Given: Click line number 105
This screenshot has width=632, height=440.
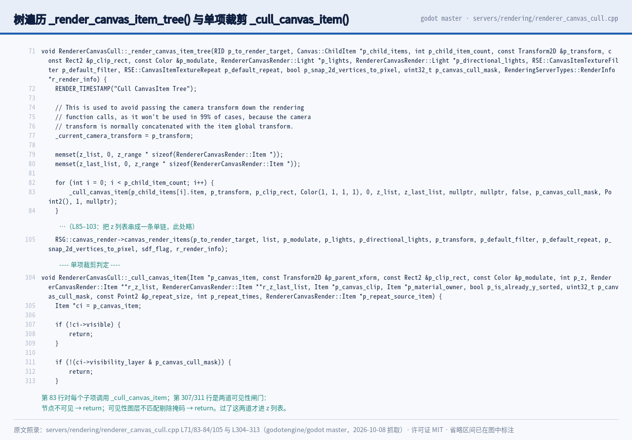Looking at the screenshot, I should tap(30, 240).
